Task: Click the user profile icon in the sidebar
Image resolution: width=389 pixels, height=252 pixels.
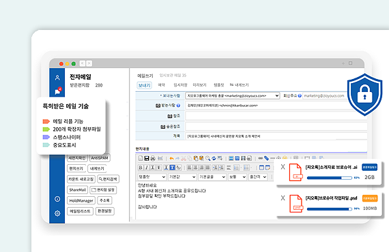Action: (57, 78)
